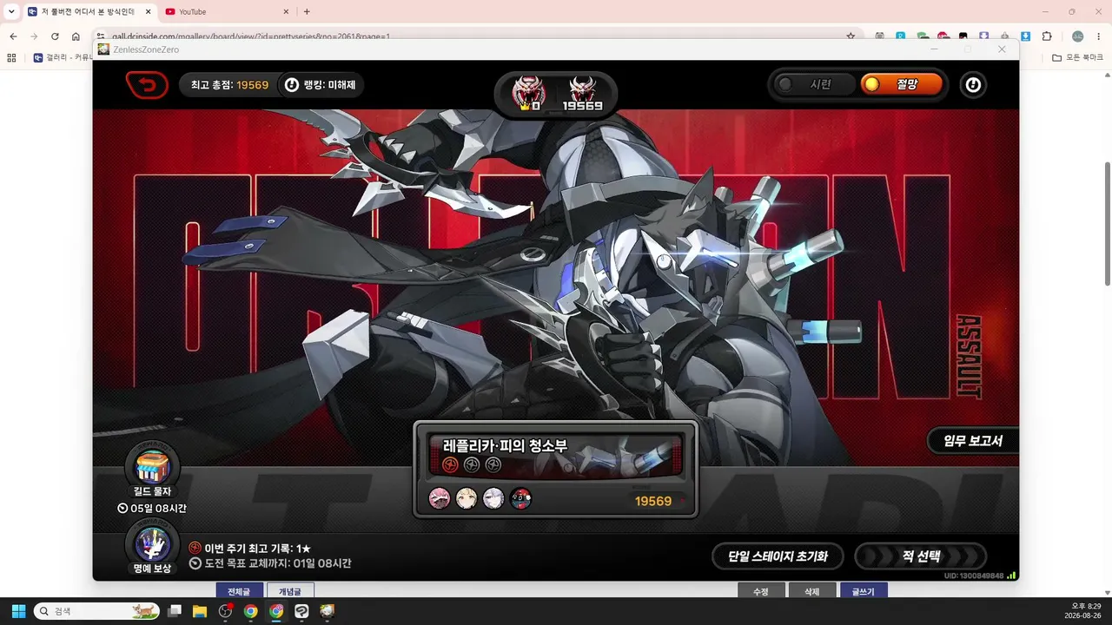This screenshot has height=625, width=1112.
Task: Click 최고 총점 19569 score label
Action: pyautogui.click(x=230, y=85)
